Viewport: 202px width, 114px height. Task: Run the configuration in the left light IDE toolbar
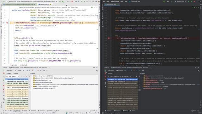(60, 1)
